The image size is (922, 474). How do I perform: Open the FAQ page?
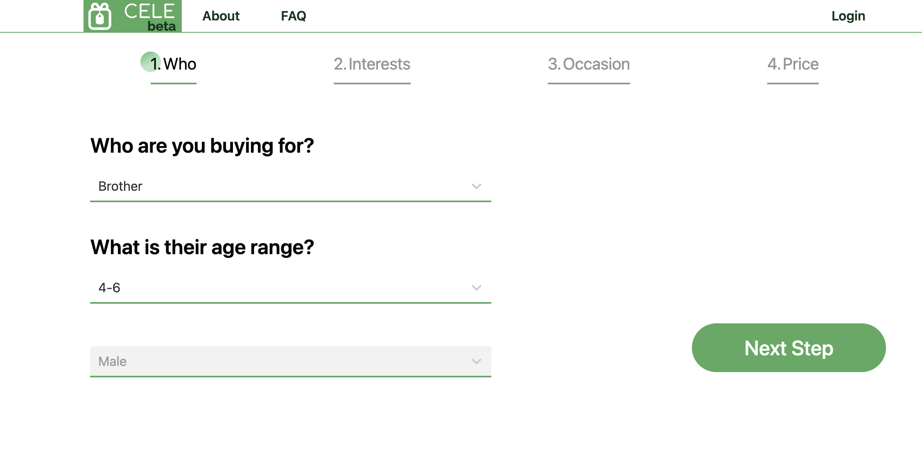[293, 16]
